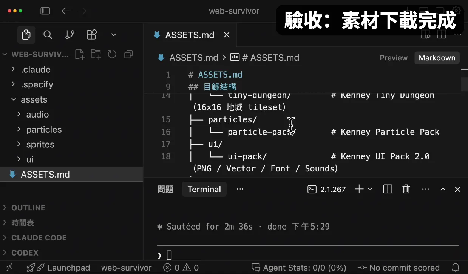Close the terminal panel
Viewport: 468px width, 274px height.
tap(457, 189)
